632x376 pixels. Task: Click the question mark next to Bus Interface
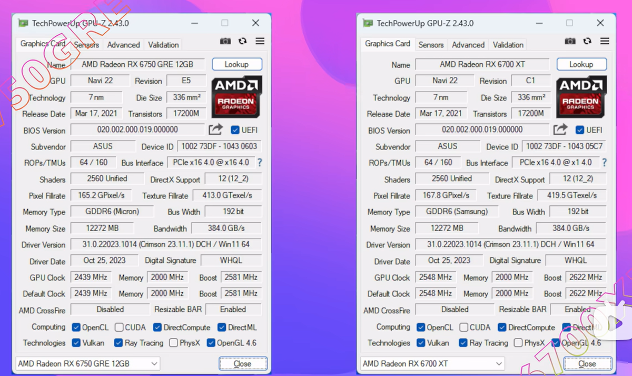point(259,163)
